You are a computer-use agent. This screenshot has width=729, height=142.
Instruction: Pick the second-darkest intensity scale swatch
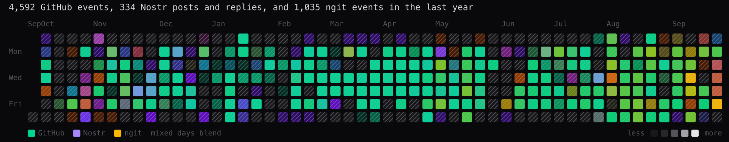coord(664,133)
